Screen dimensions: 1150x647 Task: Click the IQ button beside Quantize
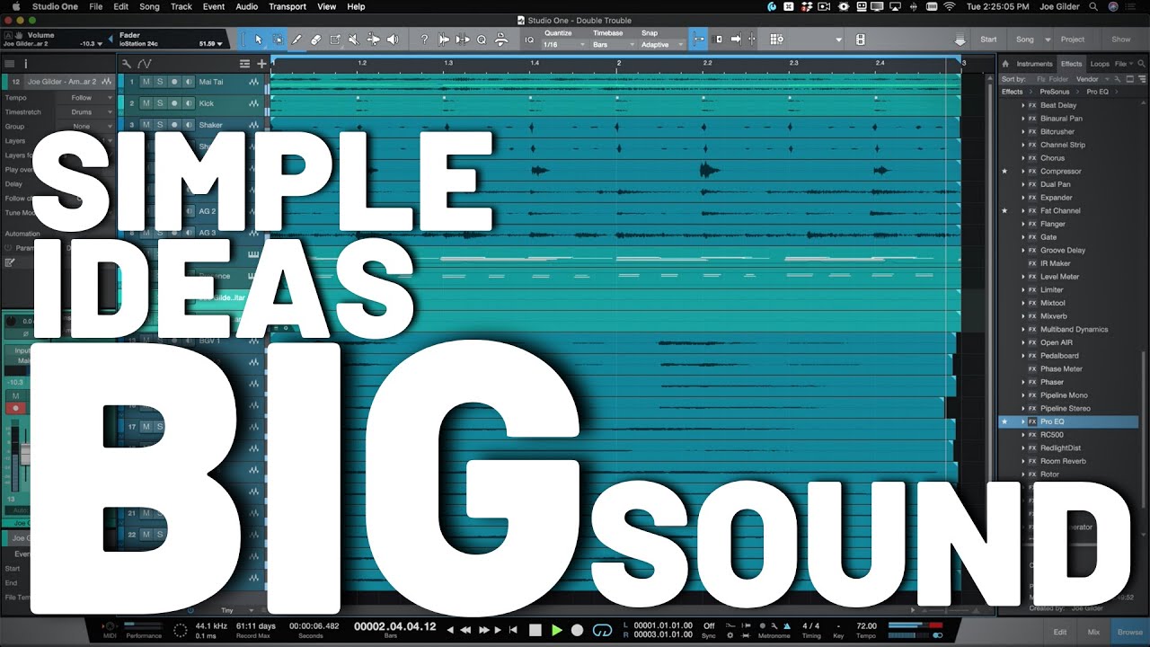pos(529,40)
